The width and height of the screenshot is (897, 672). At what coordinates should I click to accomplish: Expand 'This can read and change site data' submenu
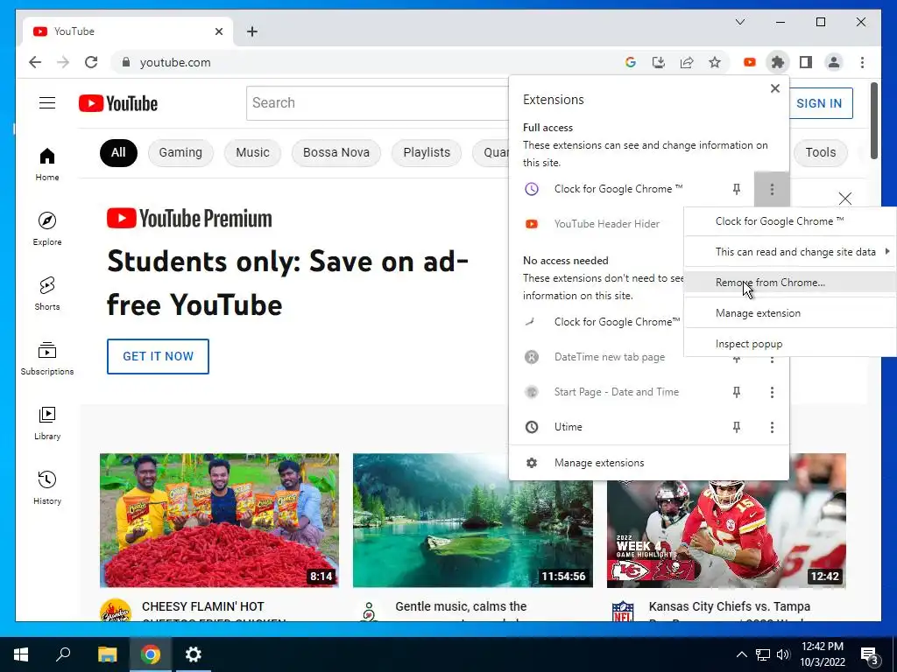[791, 252]
